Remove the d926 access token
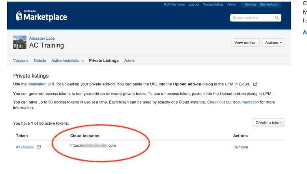The width and height of the screenshot is (307, 174). point(241,147)
